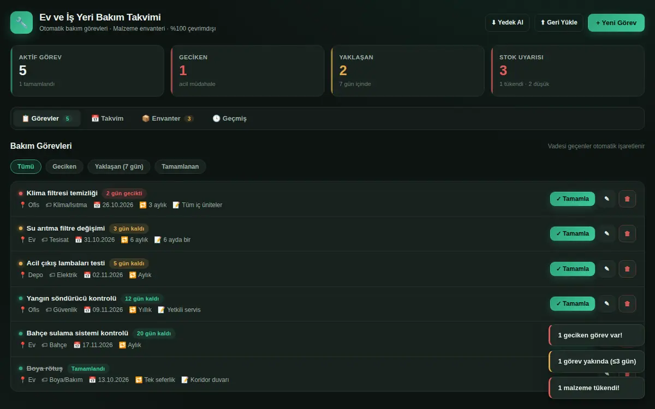Click the Yedek Al backup button
The image size is (655, 409).
click(x=507, y=23)
